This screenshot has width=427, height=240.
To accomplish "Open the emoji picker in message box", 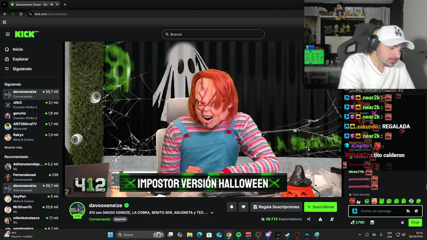I will pos(416,211).
